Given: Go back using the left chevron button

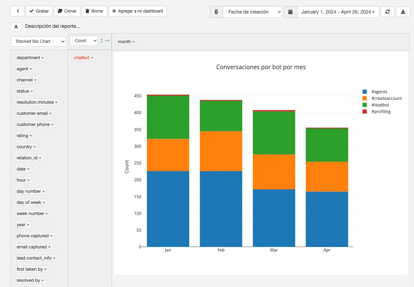Looking at the screenshot, I should [17, 11].
